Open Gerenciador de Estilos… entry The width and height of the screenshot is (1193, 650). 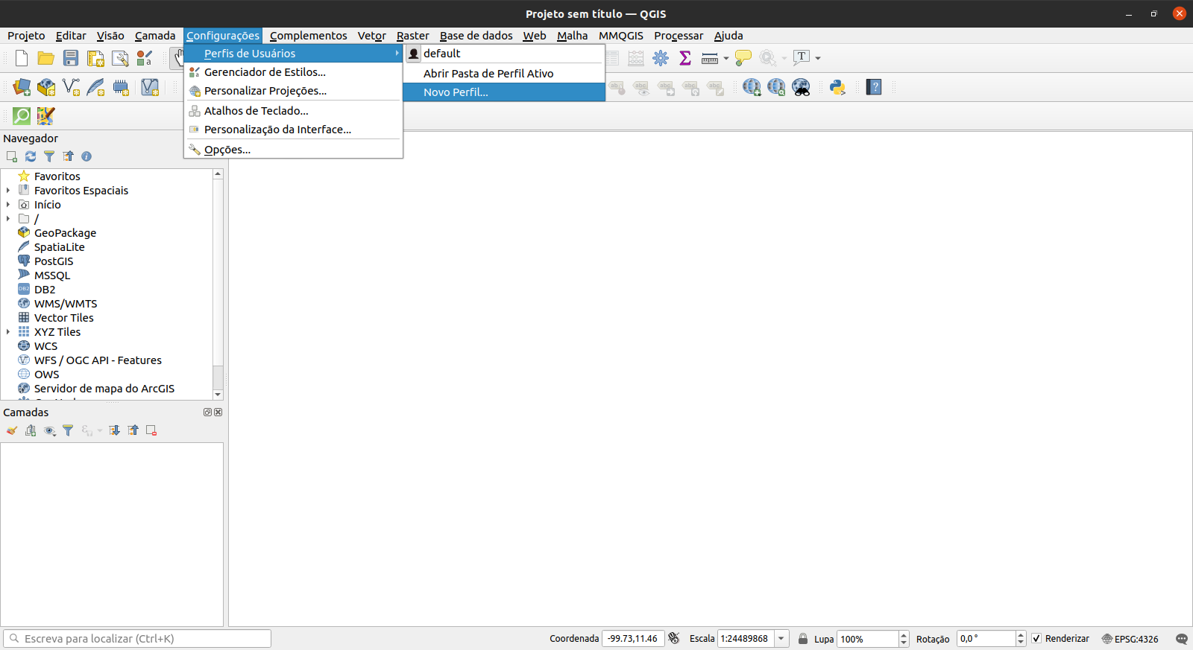[x=293, y=72]
